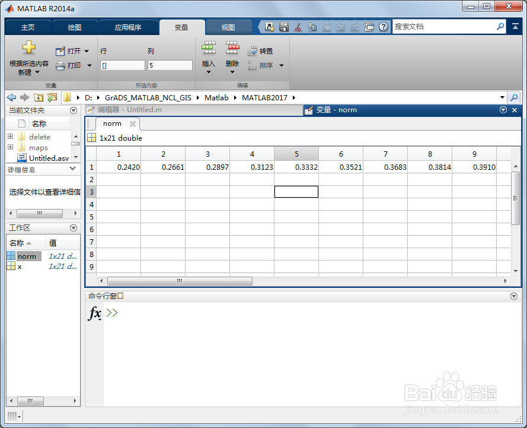Screen dimensions: 527x428
Task: Open the Current Folder panel actions menu
Action: [x=74, y=110]
